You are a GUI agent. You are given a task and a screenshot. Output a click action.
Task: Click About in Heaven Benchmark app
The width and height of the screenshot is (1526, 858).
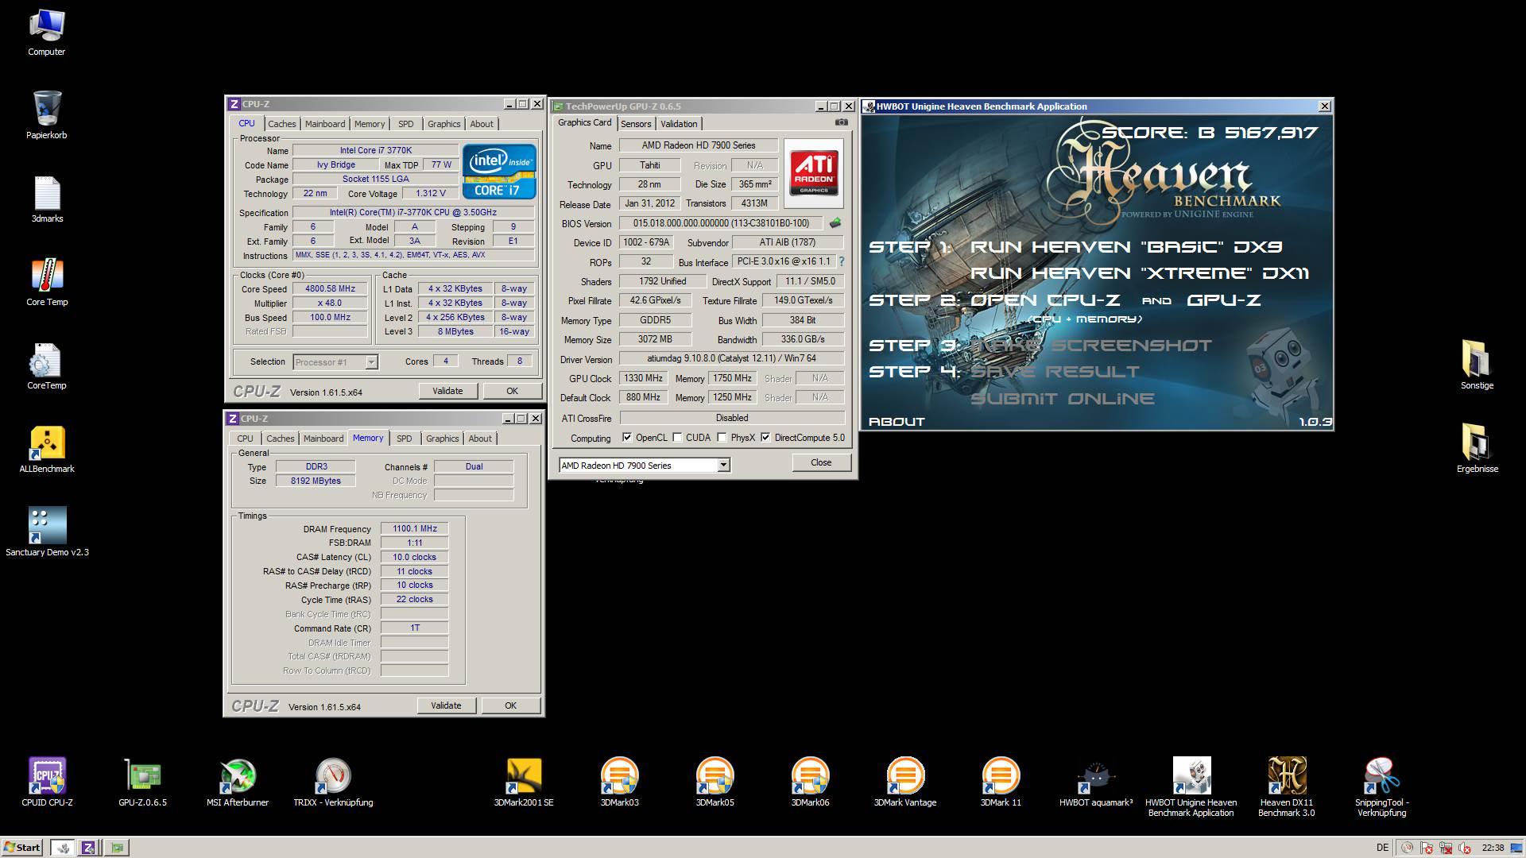pos(897,422)
